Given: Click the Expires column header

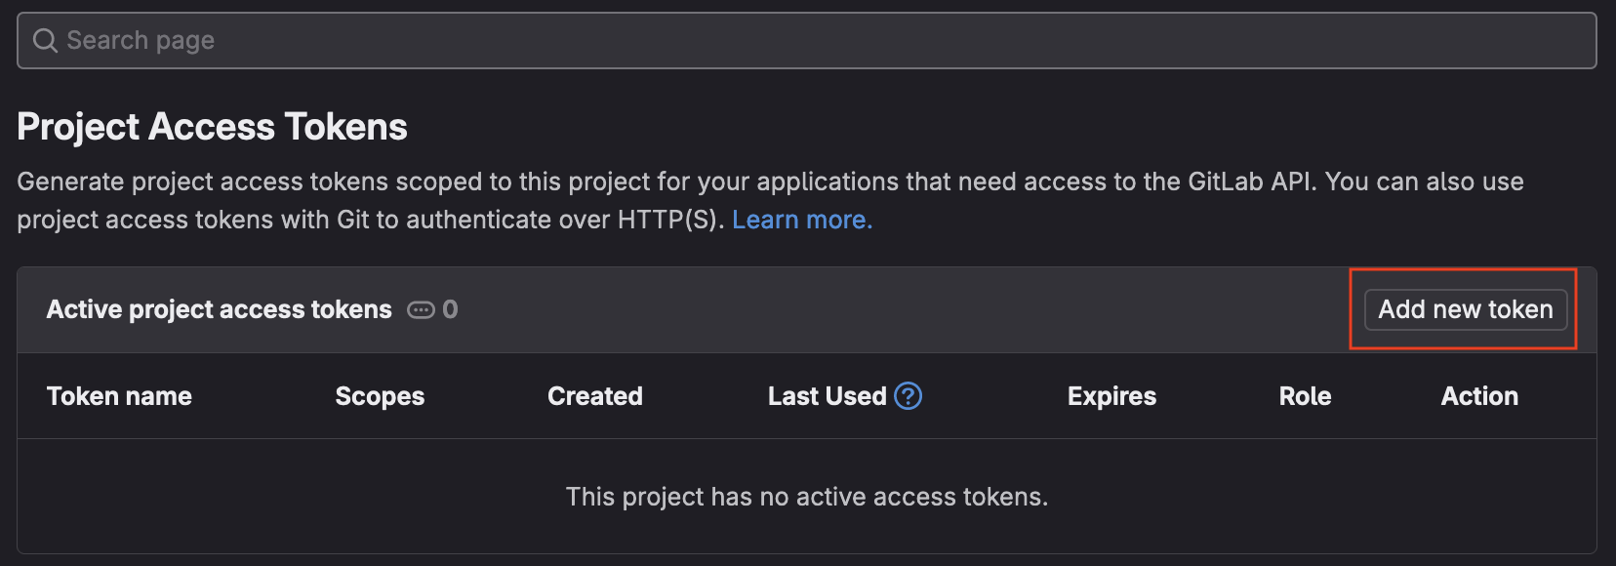Looking at the screenshot, I should 1111,396.
